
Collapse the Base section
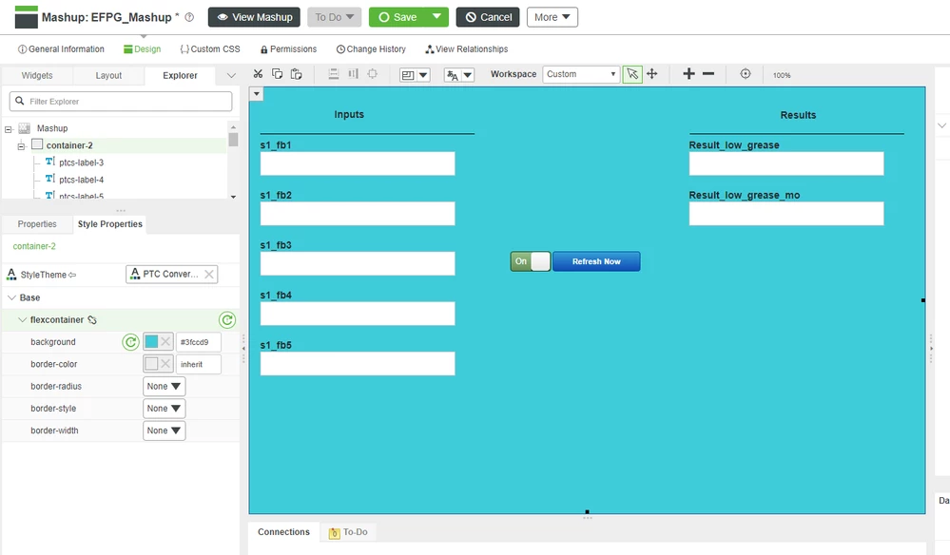11,297
